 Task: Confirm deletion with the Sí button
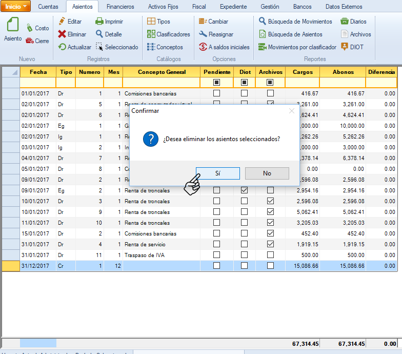[218, 173]
